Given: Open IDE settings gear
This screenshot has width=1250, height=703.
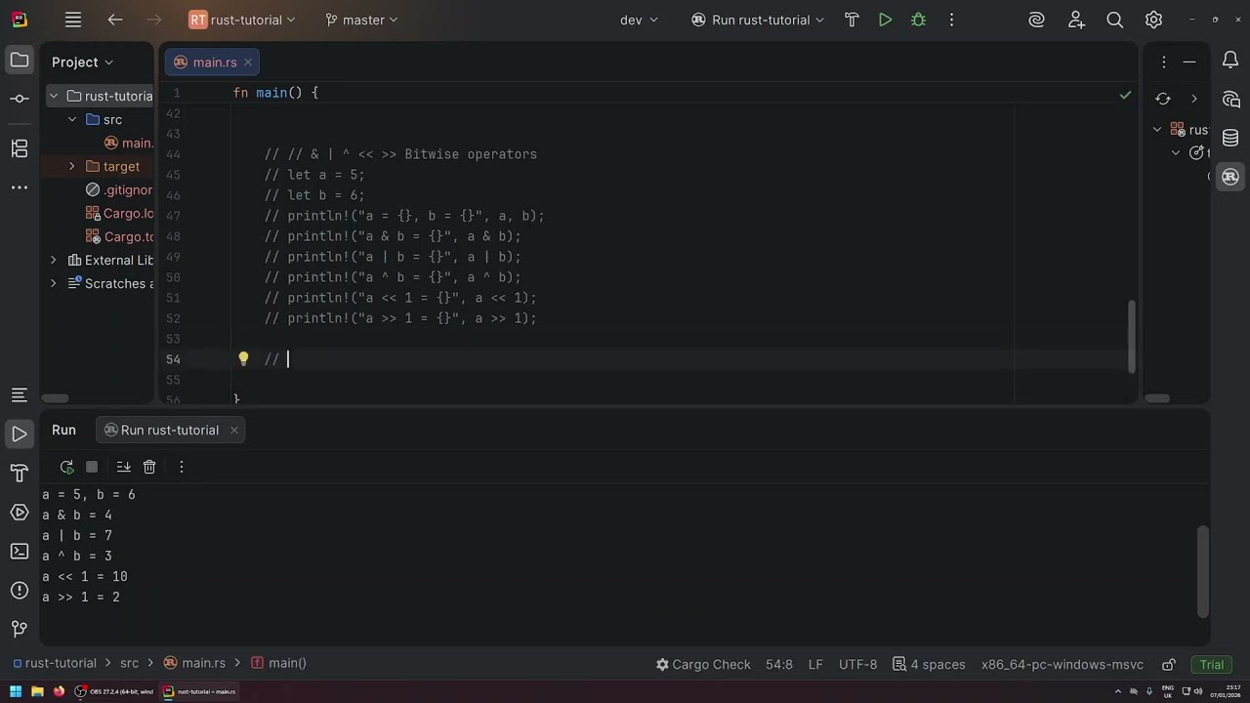Looking at the screenshot, I should (x=1153, y=20).
